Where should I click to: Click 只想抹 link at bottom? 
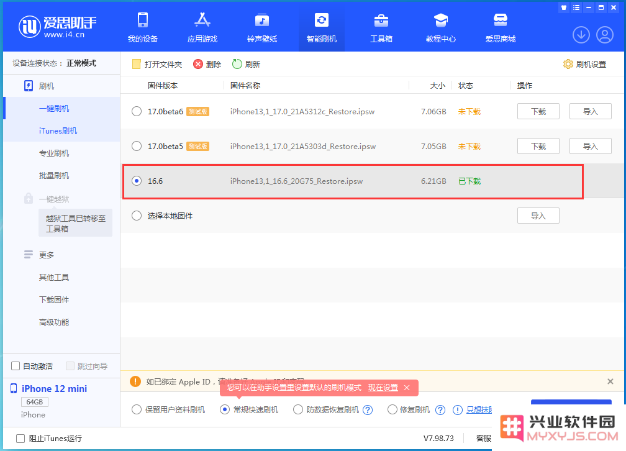pos(479,410)
